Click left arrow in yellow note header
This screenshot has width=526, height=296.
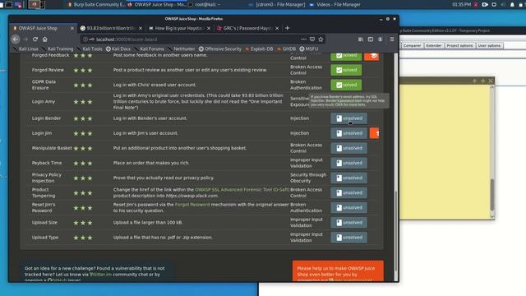click(x=474, y=81)
